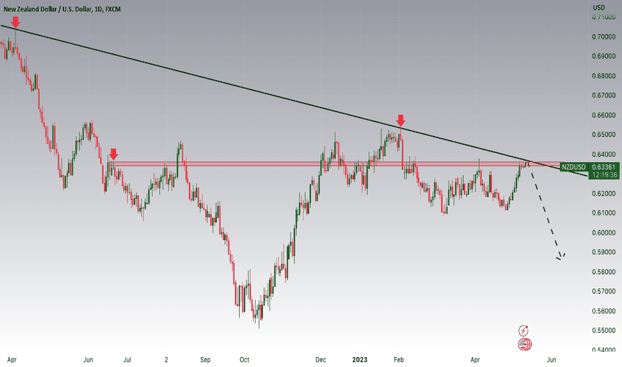Click the 2023 year label on the time axis
The image size is (622, 367).
(360, 360)
